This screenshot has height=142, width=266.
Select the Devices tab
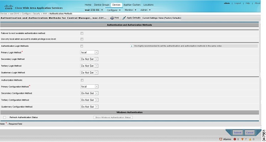(116, 5)
